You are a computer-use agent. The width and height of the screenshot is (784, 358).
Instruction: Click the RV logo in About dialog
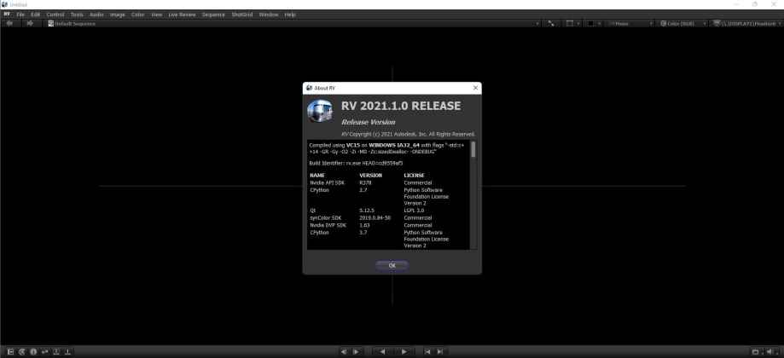320,112
